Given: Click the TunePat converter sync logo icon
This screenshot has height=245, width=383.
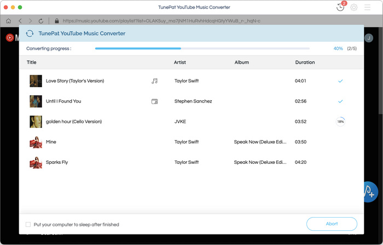Looking at the screenshot, I should coord(30,33).
